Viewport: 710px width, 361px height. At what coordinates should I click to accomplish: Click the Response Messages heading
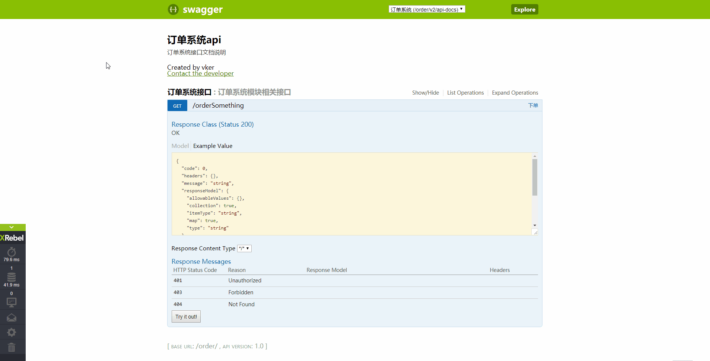[201, 262]
